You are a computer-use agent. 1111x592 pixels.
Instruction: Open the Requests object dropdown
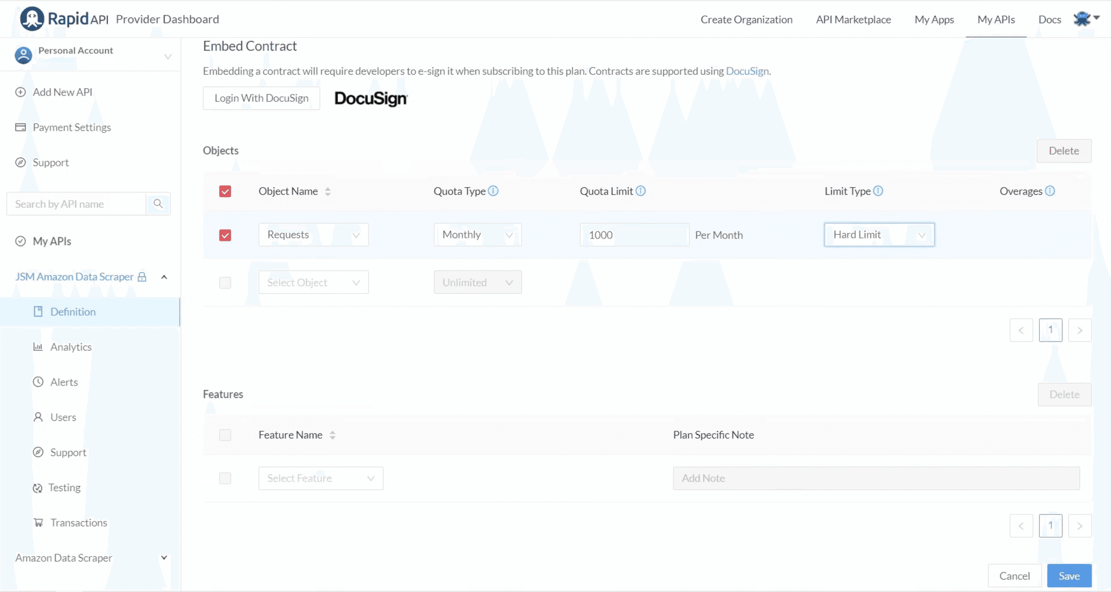tap(314, 235)
